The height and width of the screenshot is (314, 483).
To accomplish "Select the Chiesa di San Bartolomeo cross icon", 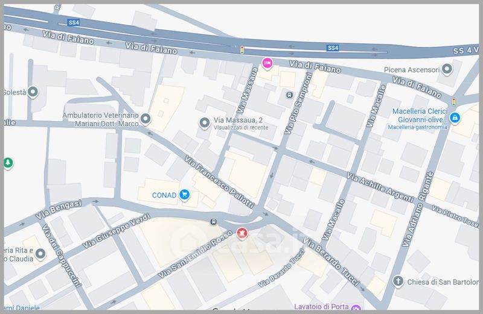I will (x=398, y=281).
